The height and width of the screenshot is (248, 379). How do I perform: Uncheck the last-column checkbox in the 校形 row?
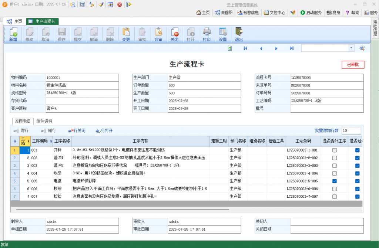pos(357,189)
